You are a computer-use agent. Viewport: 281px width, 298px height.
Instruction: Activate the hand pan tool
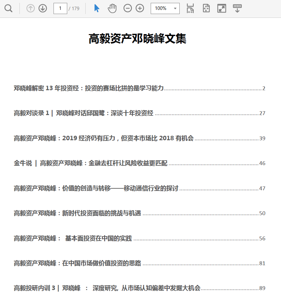(112, 9)
